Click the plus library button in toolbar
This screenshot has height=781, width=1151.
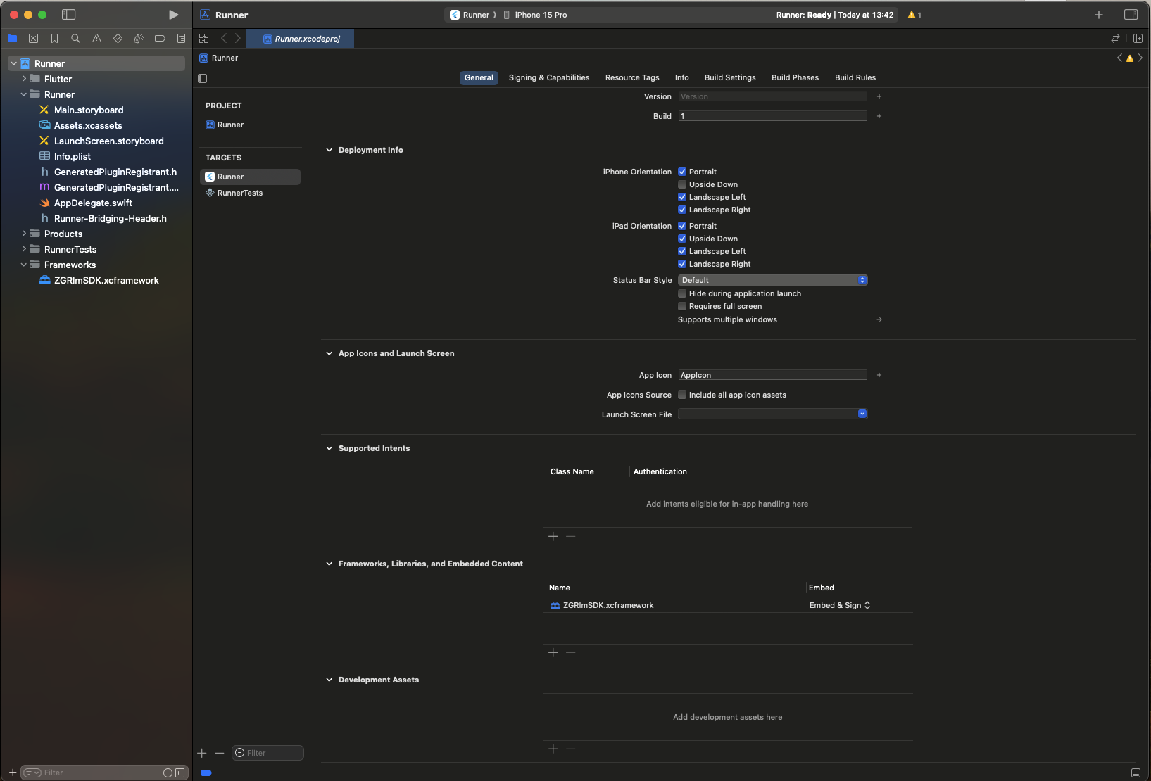coord(1099,15)
